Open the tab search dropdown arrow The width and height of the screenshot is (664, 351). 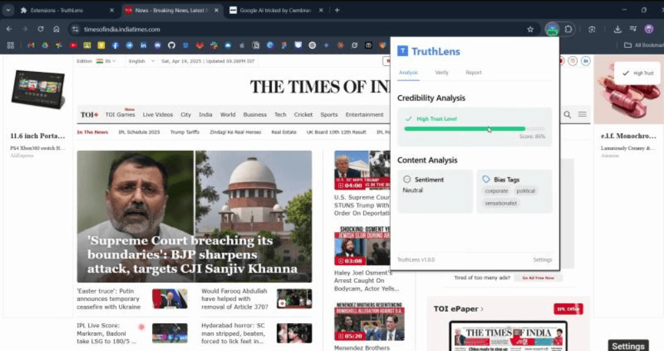click(x=7, y=10)
